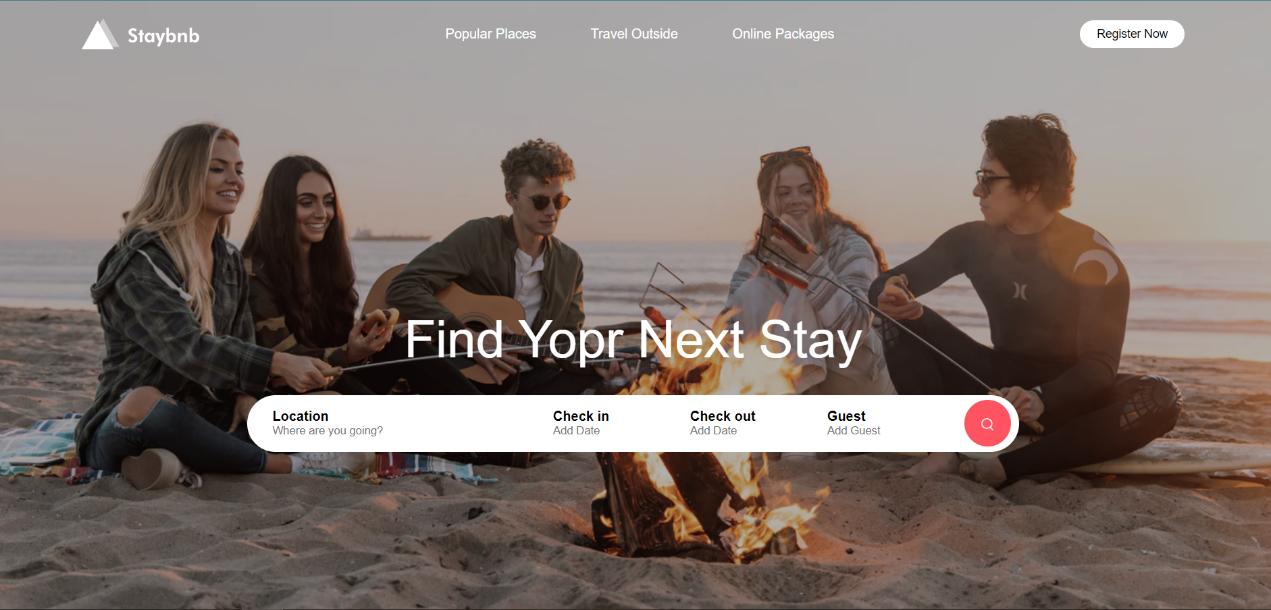Click the Staybnb brand name text
This screenshot has height=610, width=1271.
[x=163, y=35]
